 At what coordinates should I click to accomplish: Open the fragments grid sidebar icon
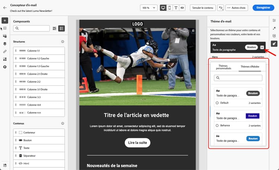tap(5, 59)
